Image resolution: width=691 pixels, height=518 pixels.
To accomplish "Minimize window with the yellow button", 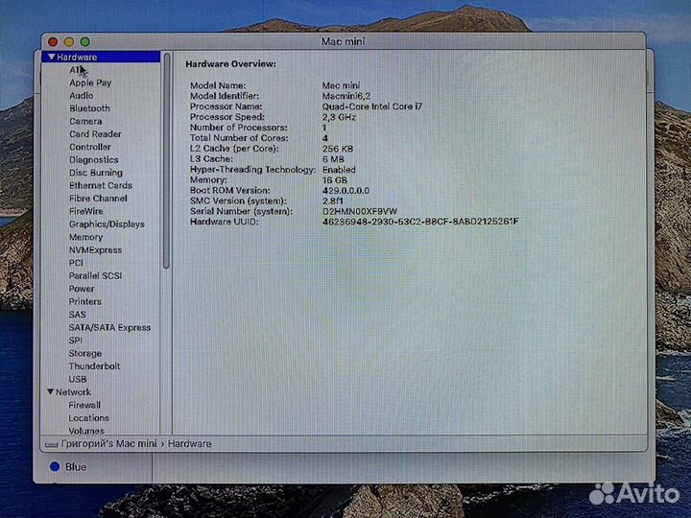I will tap(69, 42).
